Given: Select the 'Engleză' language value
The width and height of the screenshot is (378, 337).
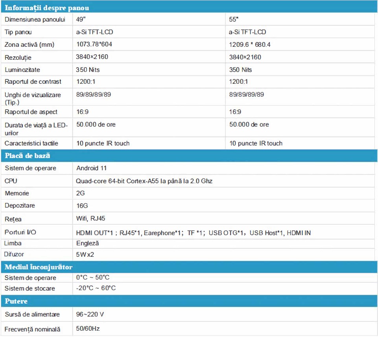Looking at the screenshot, I should [x=87, y=243].
